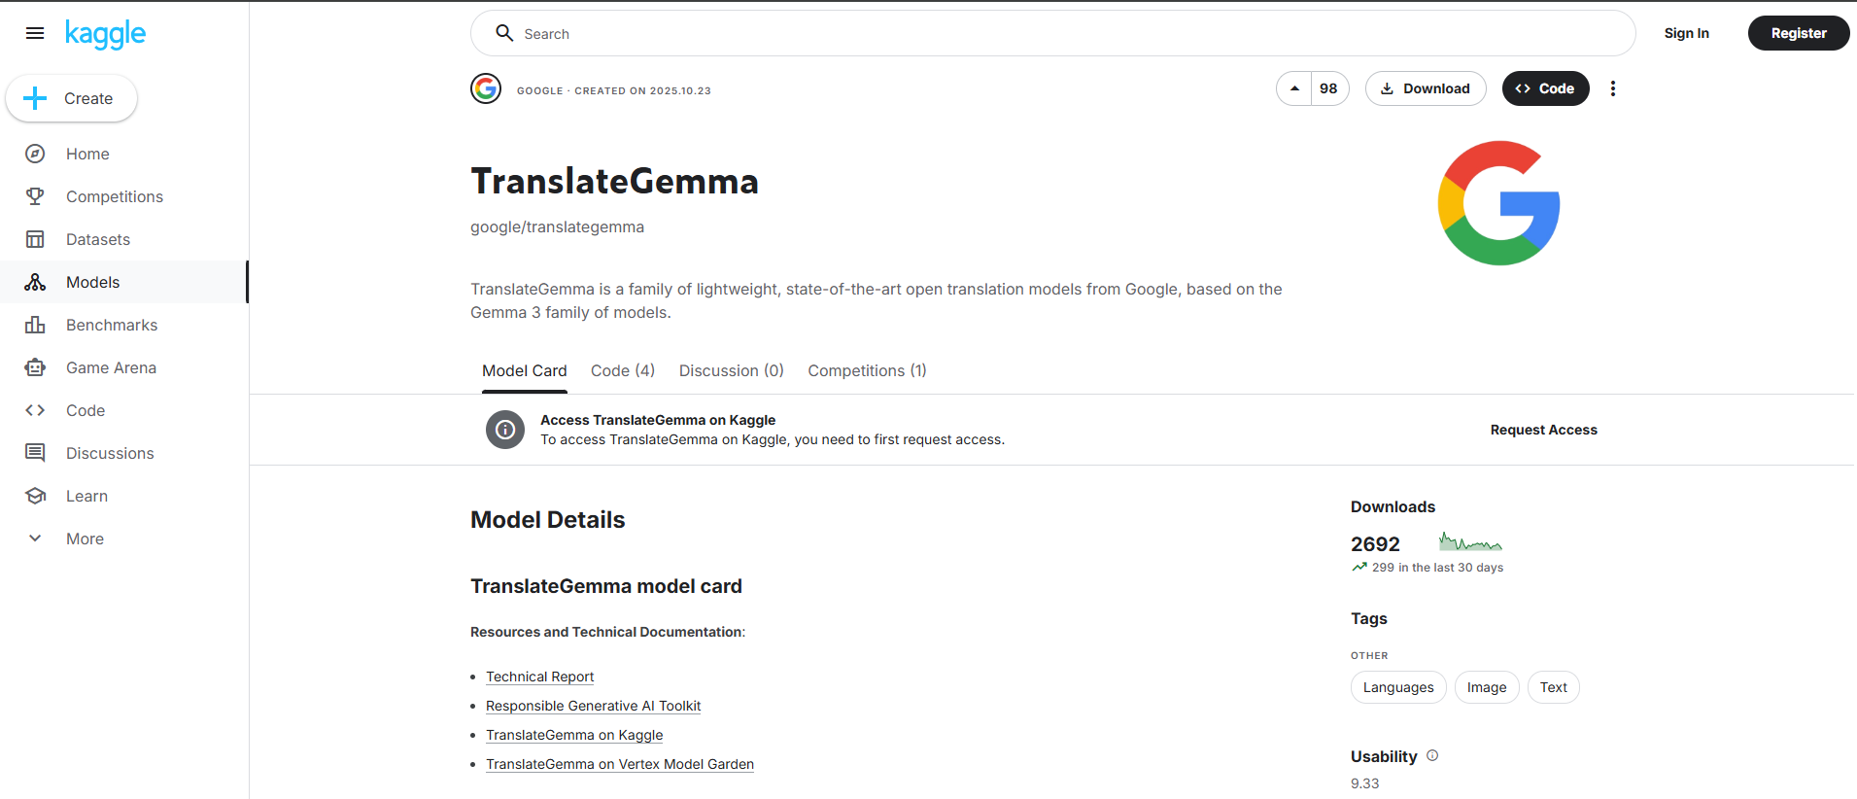
Task: Click the Code sidebar label
Action: 86,410
